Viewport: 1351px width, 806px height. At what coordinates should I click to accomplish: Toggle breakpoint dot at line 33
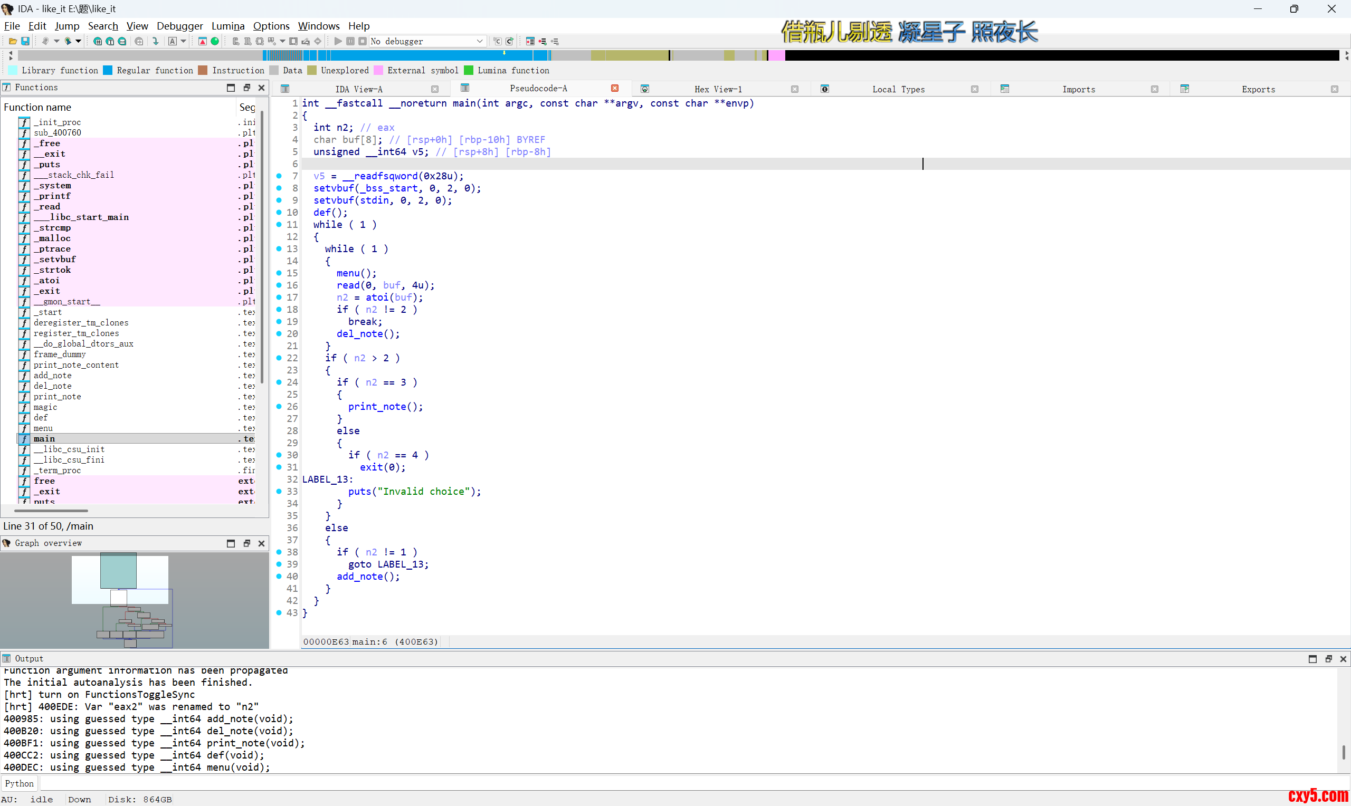279,492
